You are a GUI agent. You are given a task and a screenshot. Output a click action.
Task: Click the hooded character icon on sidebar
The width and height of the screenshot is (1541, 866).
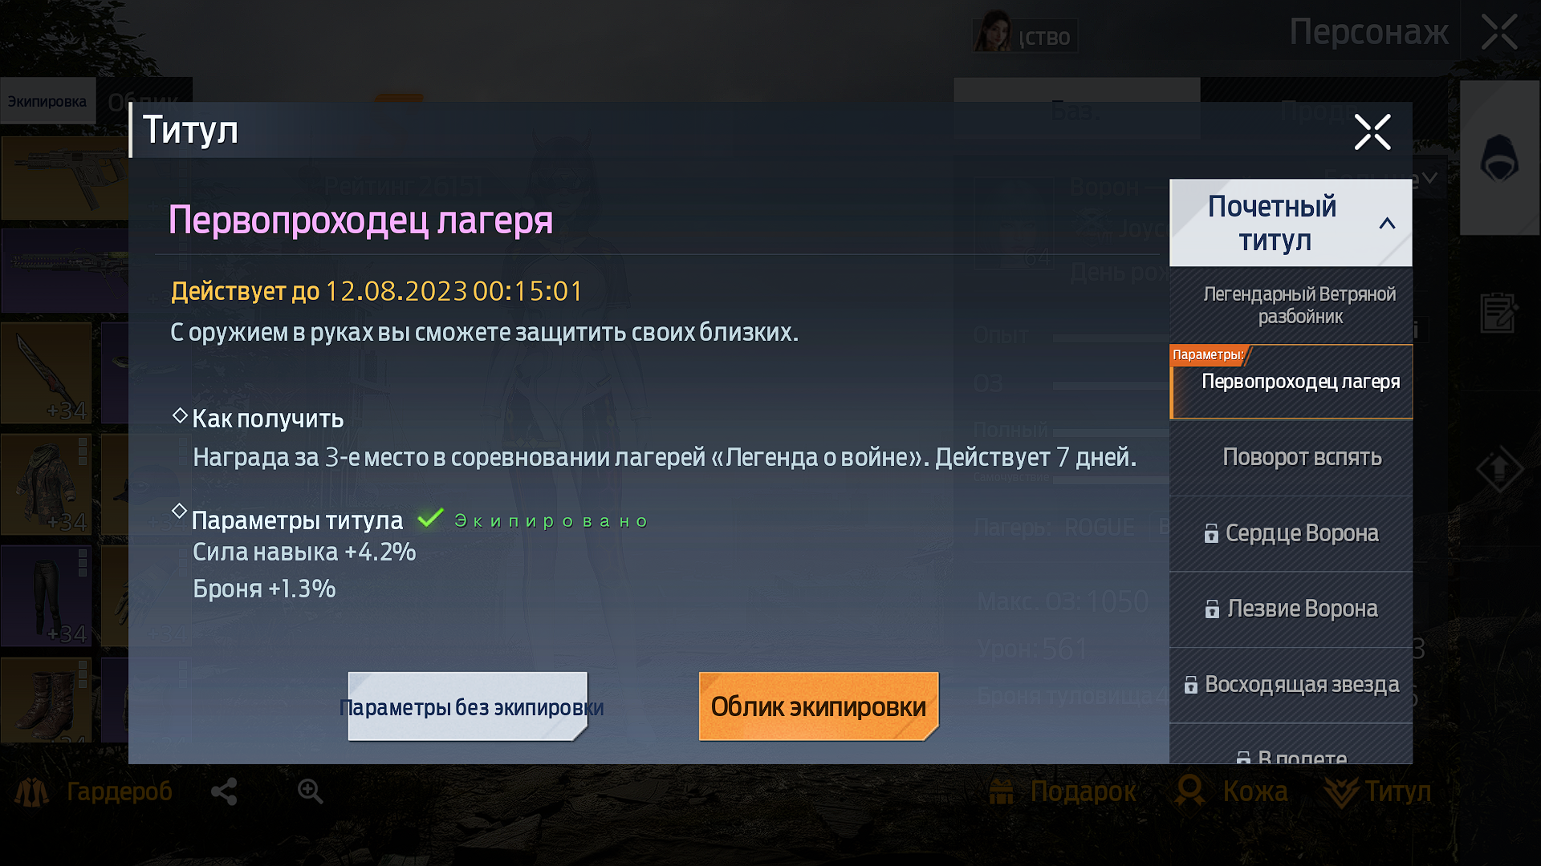(1498, 158)
